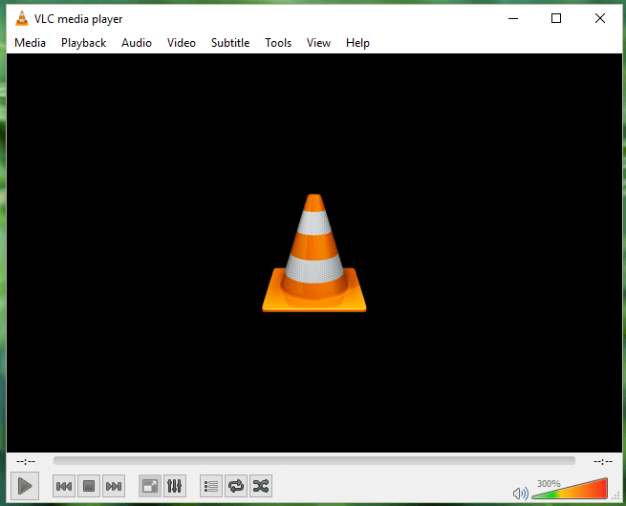Mute audio via speaker icon

[x=520, y=494]
